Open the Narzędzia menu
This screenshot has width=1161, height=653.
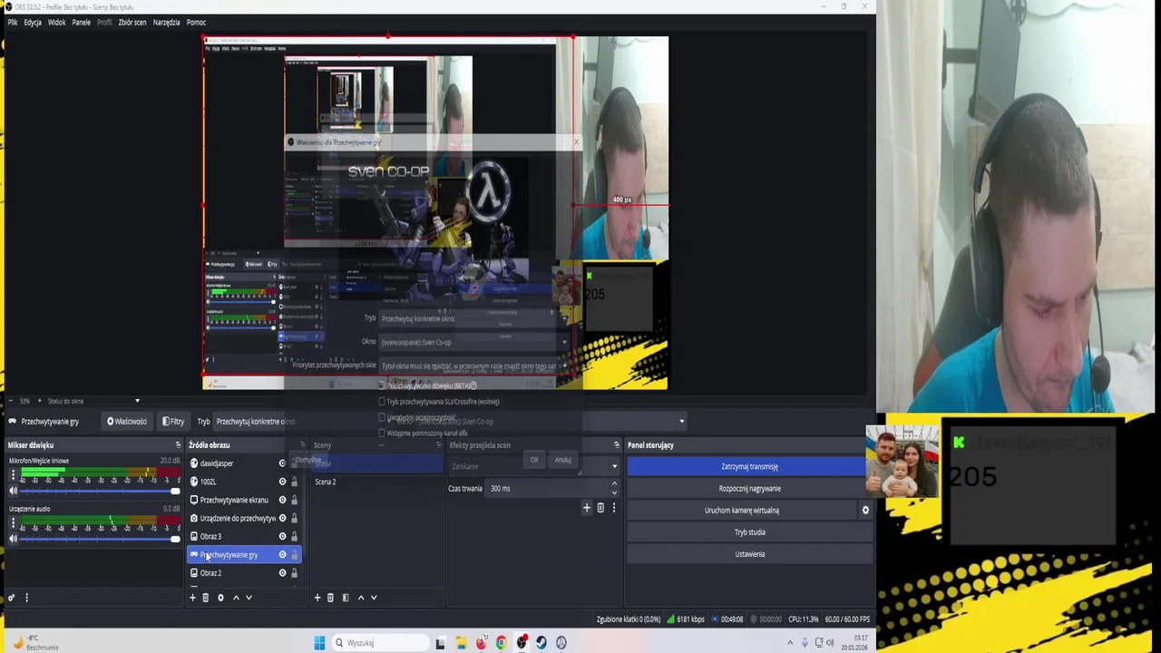167,23
